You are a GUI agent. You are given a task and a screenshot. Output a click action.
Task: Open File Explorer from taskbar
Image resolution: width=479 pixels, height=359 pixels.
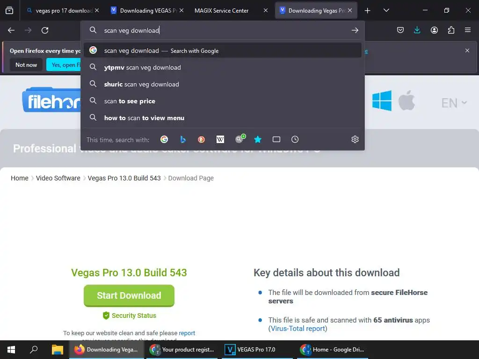(57, 350)
